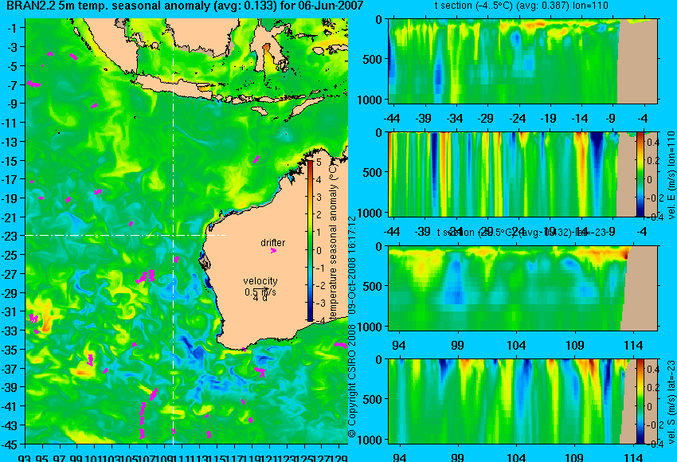Image resolution: width=677 pixels, height=462 pixels.
Task: Click the -24 axis label under the top section panel
Action: pos(517,119)
